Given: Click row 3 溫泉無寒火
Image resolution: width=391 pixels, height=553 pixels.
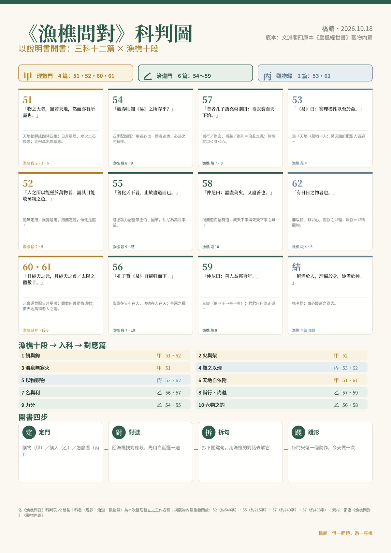Looking at the screenshot, I should [105, 368].
